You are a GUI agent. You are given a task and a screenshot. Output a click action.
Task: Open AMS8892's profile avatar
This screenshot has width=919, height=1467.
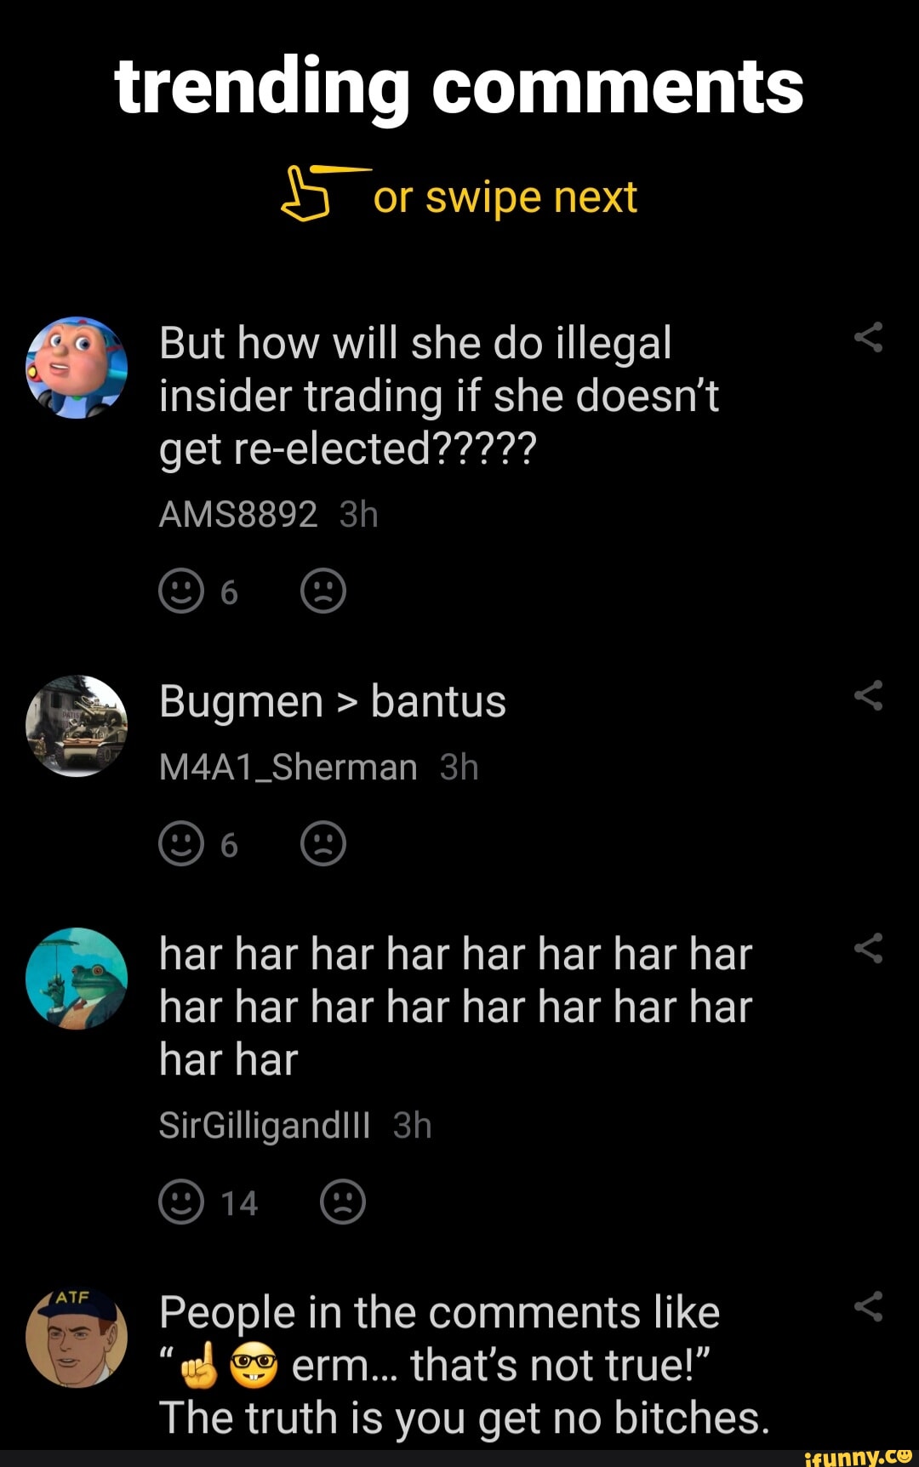(x=77, y=368)
